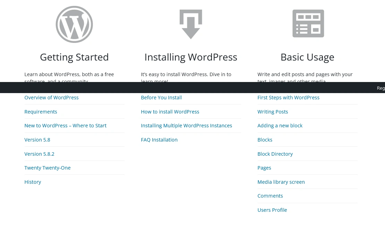Open the Register link in the admin bar

click(381, 88)
